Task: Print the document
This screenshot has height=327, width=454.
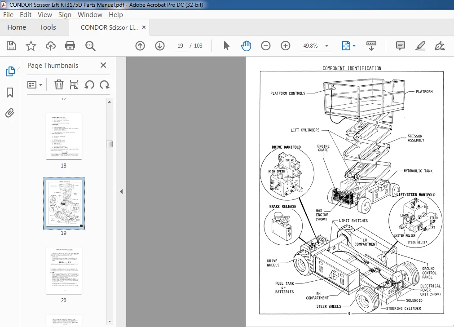Action: point(70,46)
